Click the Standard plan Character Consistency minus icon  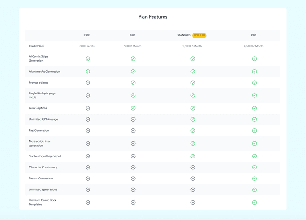pos(193,168)
